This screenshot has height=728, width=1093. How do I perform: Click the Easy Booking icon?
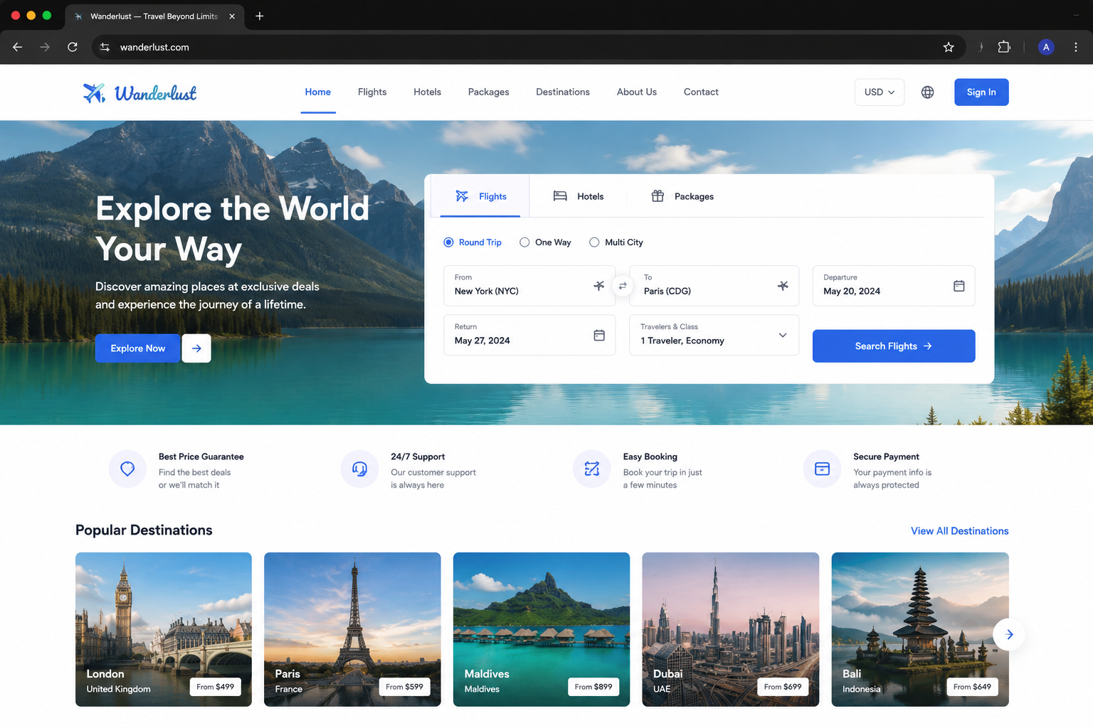(591, 469)
